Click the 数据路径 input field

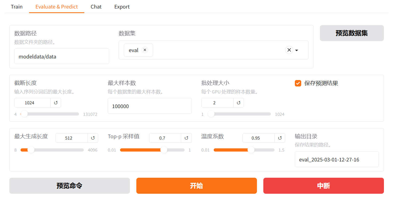click(x=62, y=56)
